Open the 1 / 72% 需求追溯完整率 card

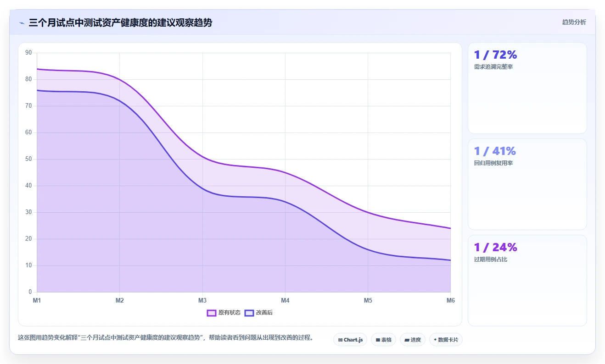point(527,88)
